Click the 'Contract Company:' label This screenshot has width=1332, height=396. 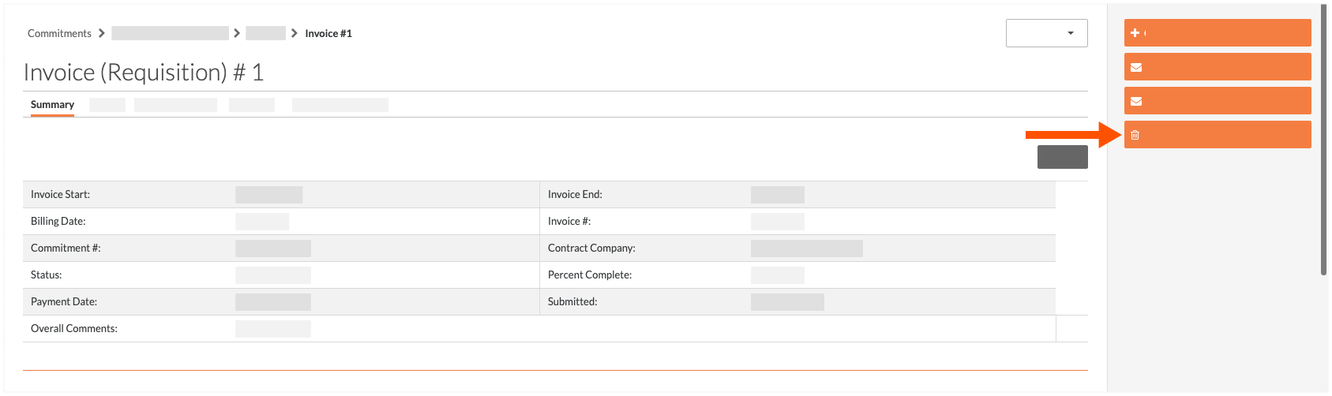591,248
